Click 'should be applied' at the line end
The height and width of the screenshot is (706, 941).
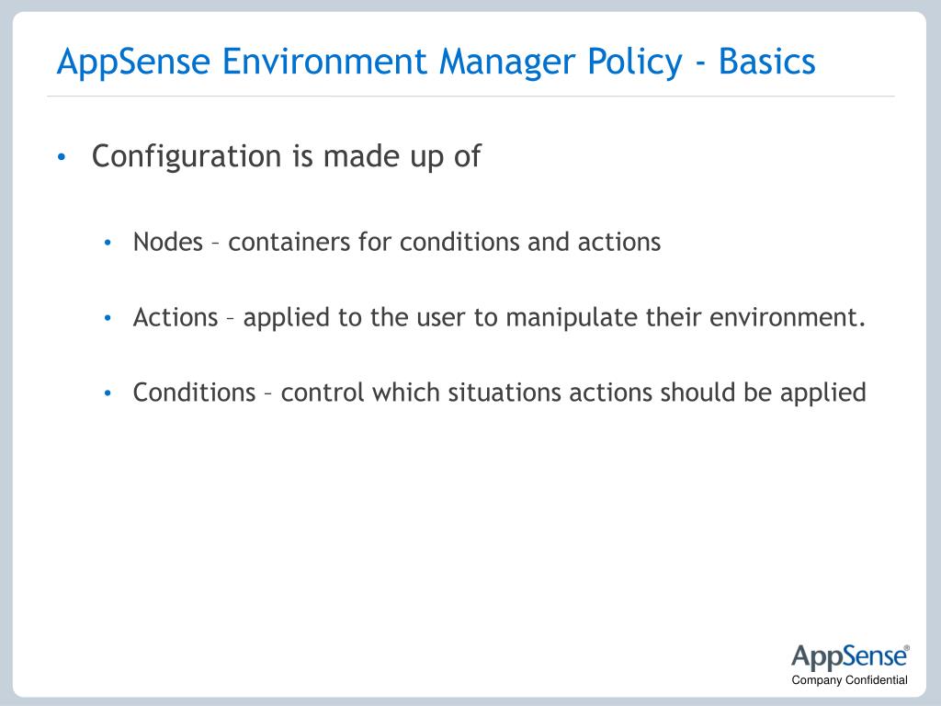pos(763,393)
